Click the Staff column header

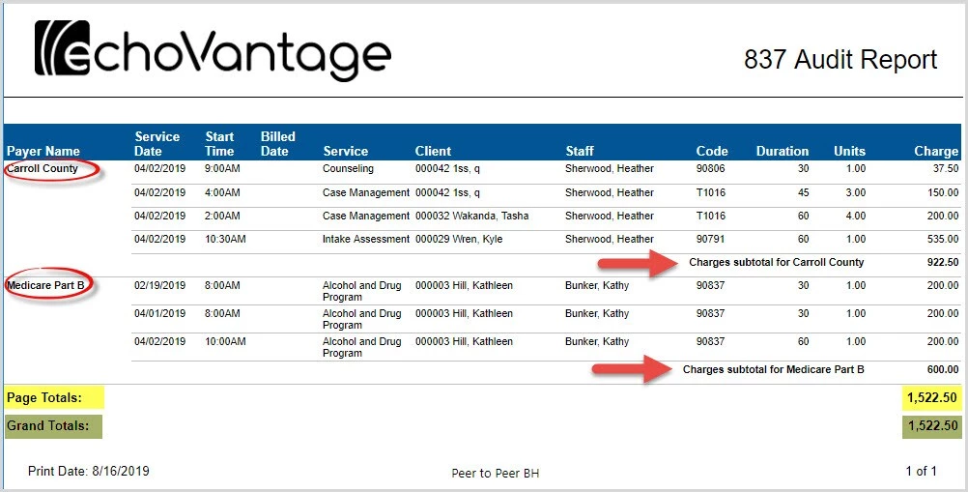[x=579, y=151]
